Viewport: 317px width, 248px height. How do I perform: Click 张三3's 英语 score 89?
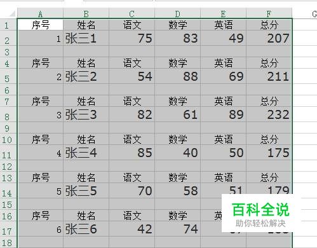click(223, 114)
